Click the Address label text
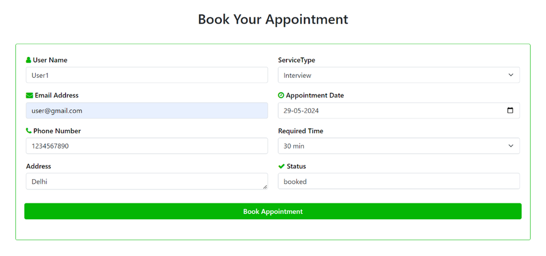The height and width of the screenshot is (256, 546). point(38,166)
